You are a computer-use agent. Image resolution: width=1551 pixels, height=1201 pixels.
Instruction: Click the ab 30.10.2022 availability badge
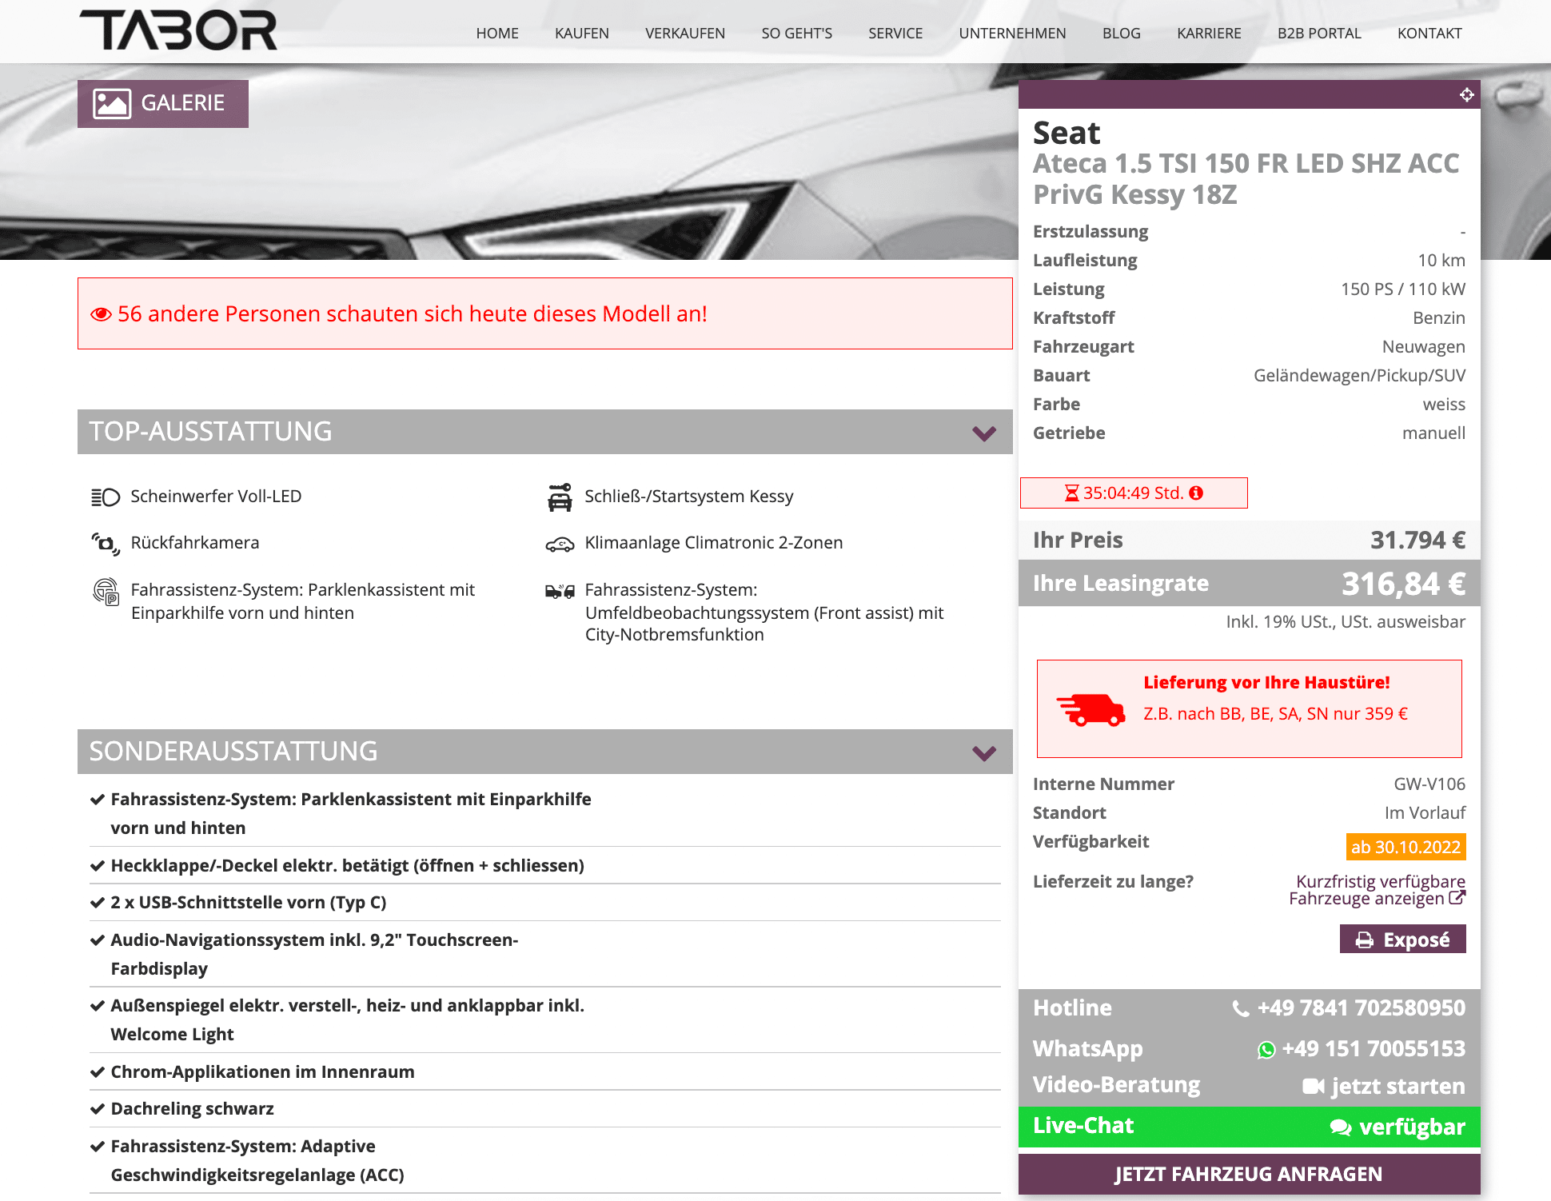[x=1405, y=847]
